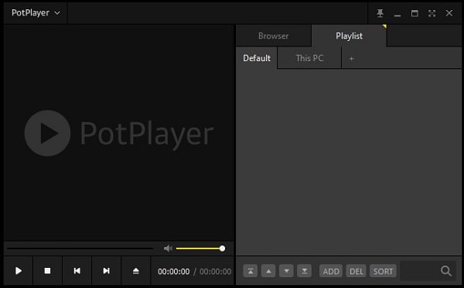Click the DEL button
The height and width of the screenshot is (288, 464).
(356, 271)
